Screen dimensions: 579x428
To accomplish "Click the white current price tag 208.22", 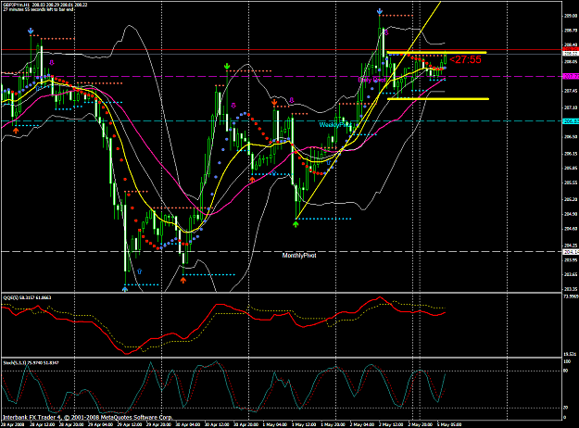I will [571, 54].
